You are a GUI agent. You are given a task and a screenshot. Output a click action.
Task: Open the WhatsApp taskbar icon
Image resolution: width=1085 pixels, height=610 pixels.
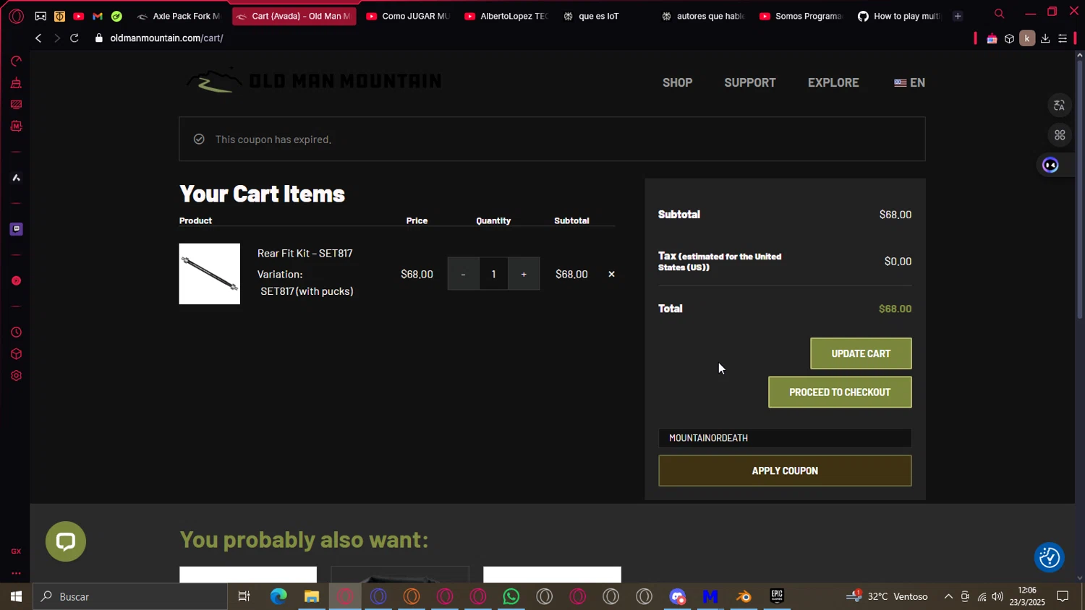coord(511,596)
